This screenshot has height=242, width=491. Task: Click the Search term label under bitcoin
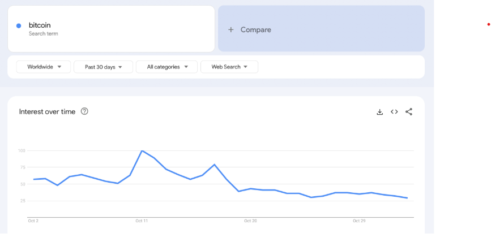pyautogui.click(x=44, y=34)
